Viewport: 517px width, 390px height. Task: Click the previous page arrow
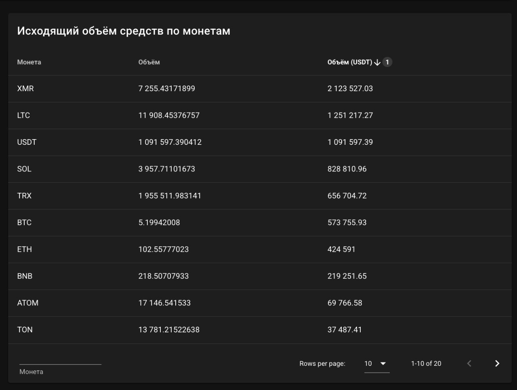(x=469, y=363)
